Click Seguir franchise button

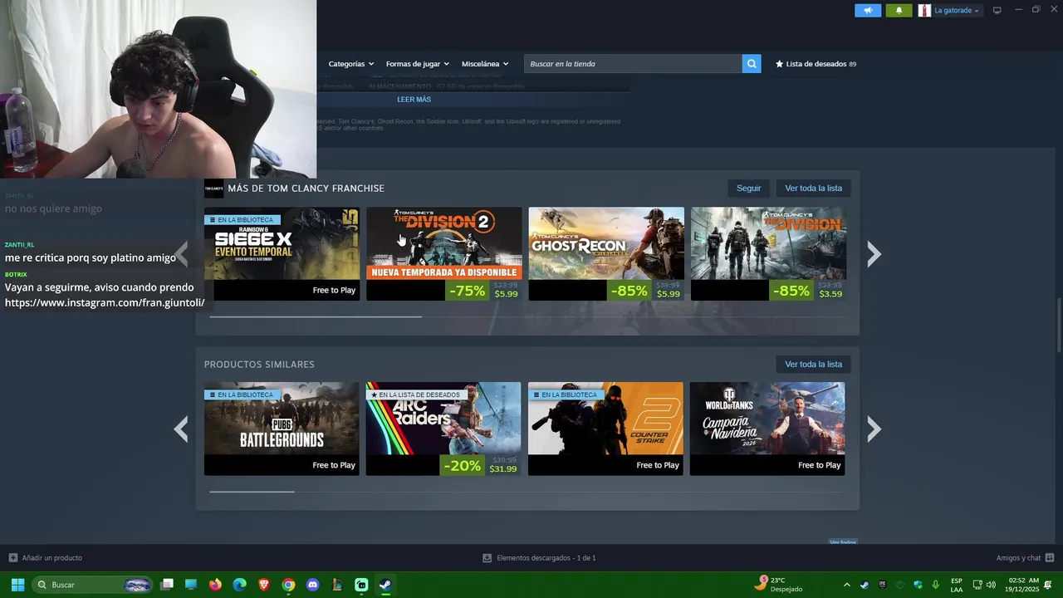point(748,189)
